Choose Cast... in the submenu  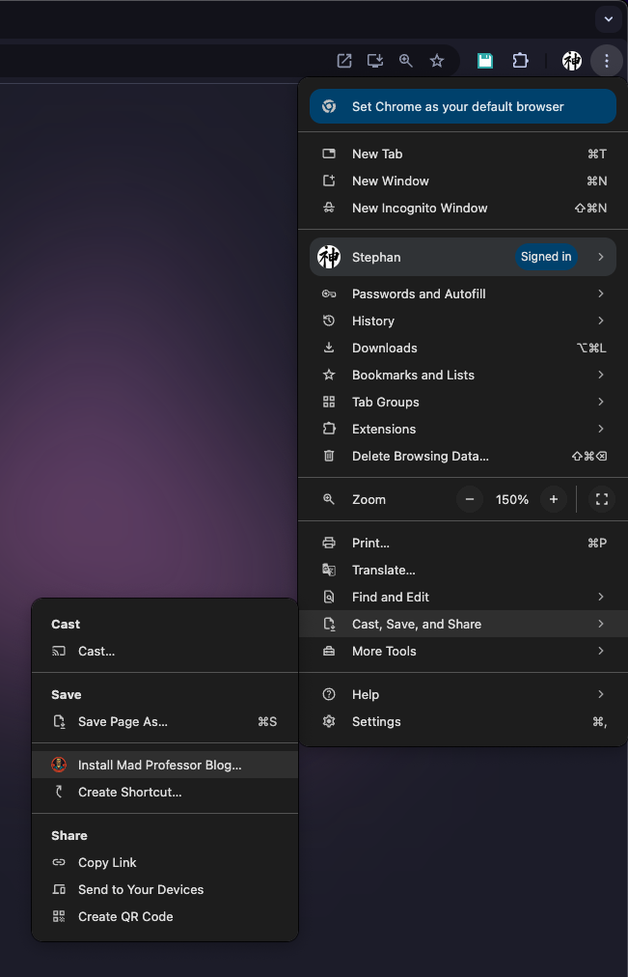point(165,651)
